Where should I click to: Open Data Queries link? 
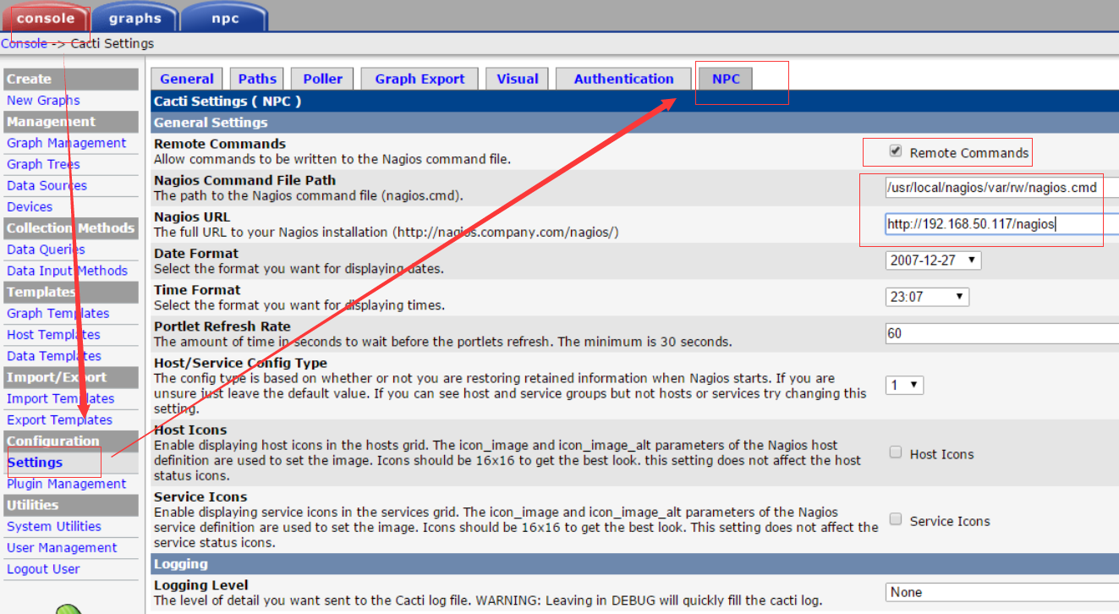coord(46,249)
